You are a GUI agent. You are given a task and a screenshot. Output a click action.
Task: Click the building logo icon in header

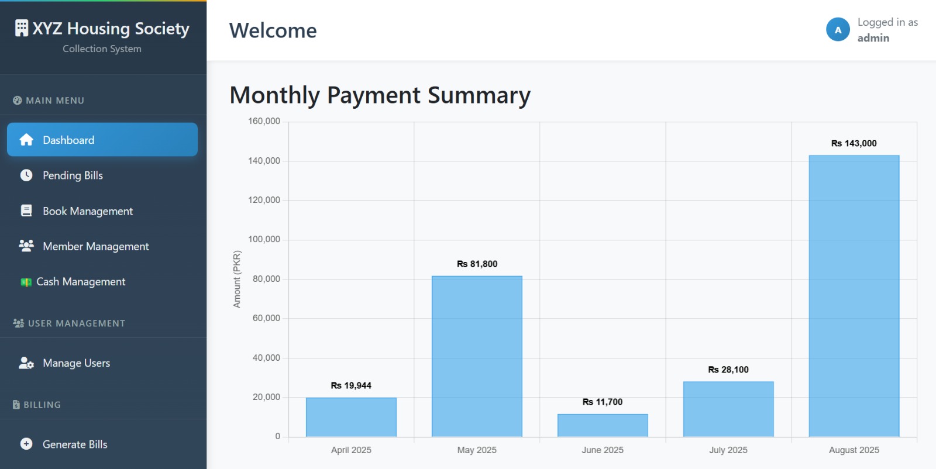22,28
